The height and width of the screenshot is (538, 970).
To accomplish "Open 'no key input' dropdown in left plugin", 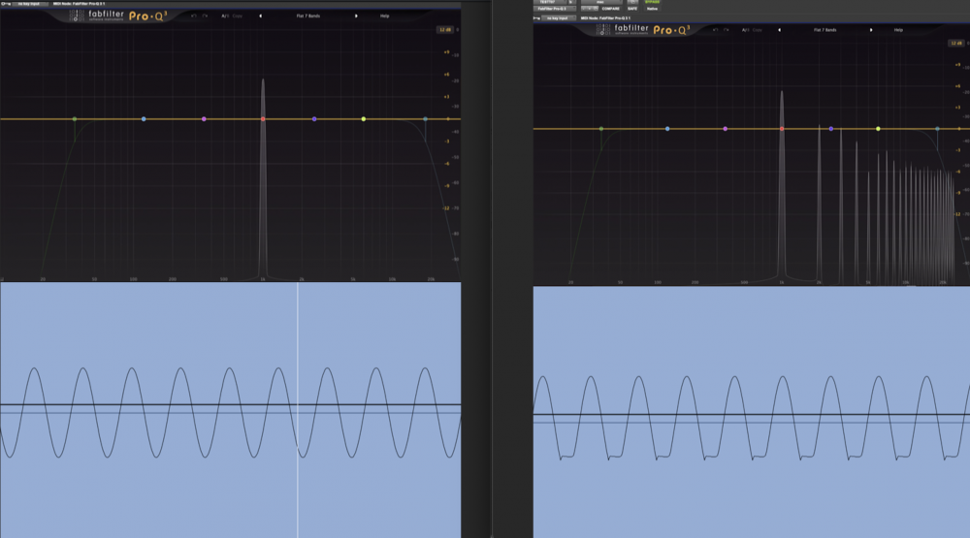I will (x=30, y=4).
